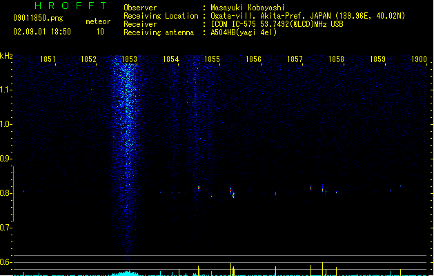The height and width of the screenshot is (276, 434).
Task: Click the 0.9 kHz frequency label
Action: click(6, 159)
